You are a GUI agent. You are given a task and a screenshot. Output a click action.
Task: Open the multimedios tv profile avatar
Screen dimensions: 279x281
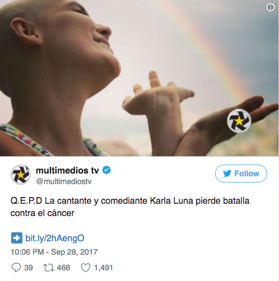click(x=21, y=175)
